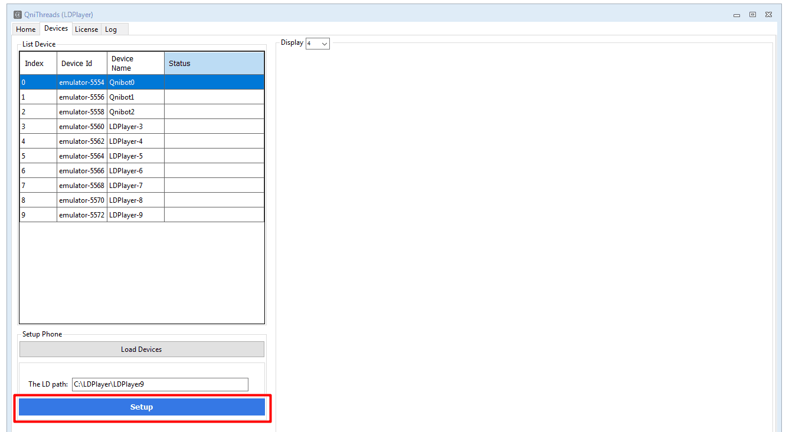Select device row emulator-5560
The image size is (789, 432).
81,127
